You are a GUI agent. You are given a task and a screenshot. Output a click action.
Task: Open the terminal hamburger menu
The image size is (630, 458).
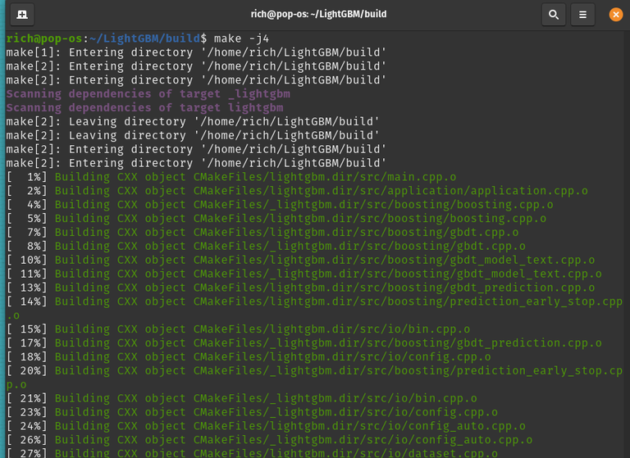tap(582, 15)
